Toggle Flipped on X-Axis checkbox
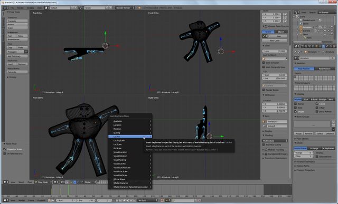The height and width of the screenshot is (204, 338). (5, 149)
